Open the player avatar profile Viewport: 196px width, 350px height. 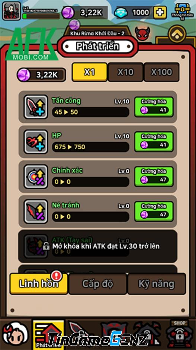(12, 11)
